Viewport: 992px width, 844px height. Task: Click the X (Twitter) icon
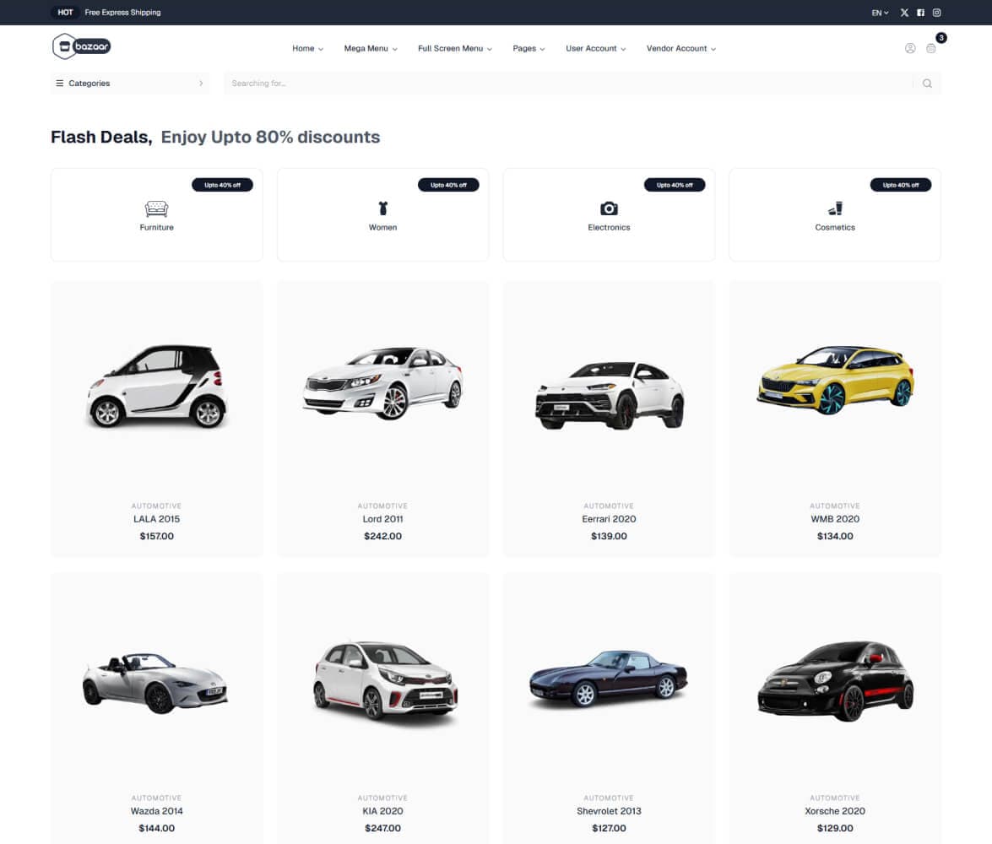pos(904,12)
